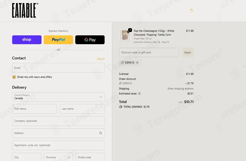Focus the Email input field
This screenshot has width=246, height=161.
click(x=58, y=68)
